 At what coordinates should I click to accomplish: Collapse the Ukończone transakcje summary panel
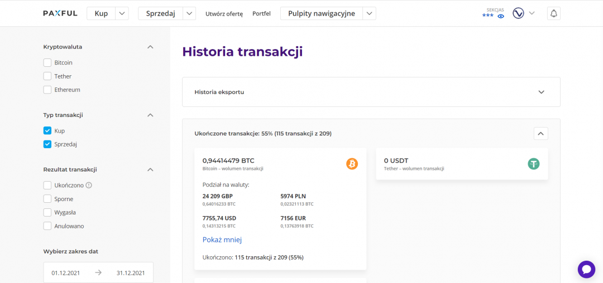coord(540,134)
